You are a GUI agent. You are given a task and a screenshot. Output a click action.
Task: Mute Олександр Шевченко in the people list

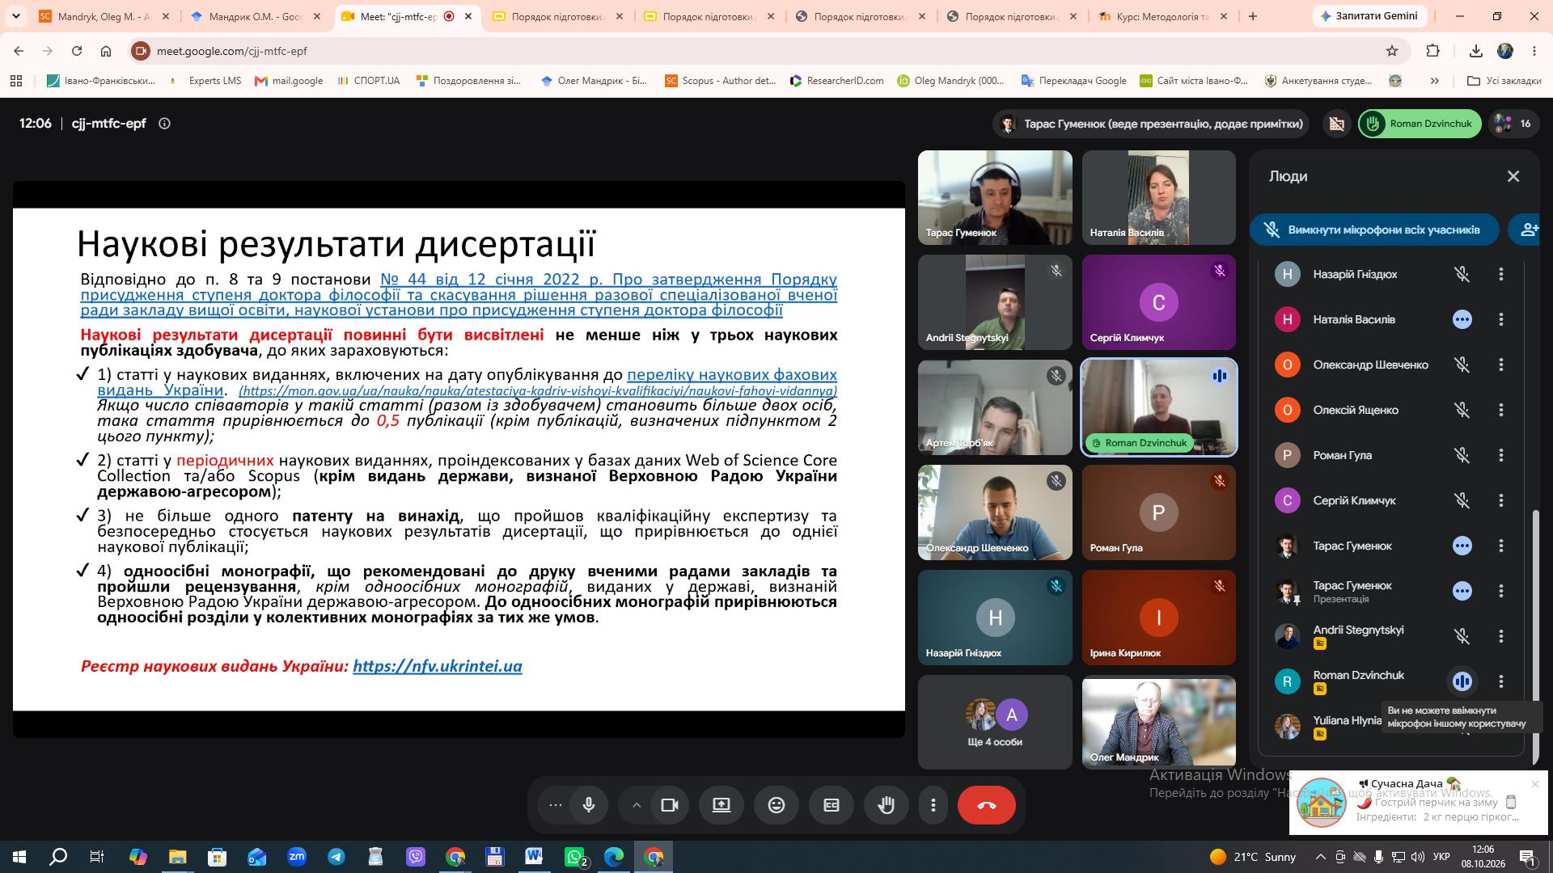tap(1462, 365)
